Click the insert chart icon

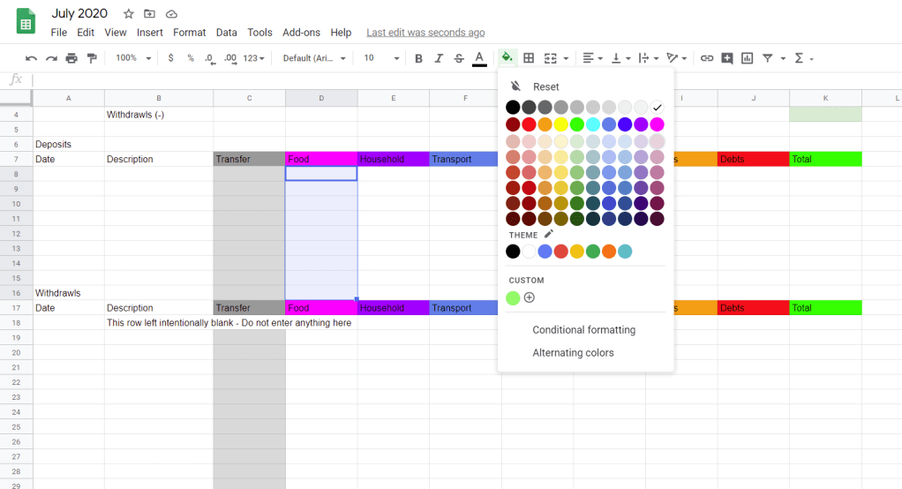tap(747, 58)
